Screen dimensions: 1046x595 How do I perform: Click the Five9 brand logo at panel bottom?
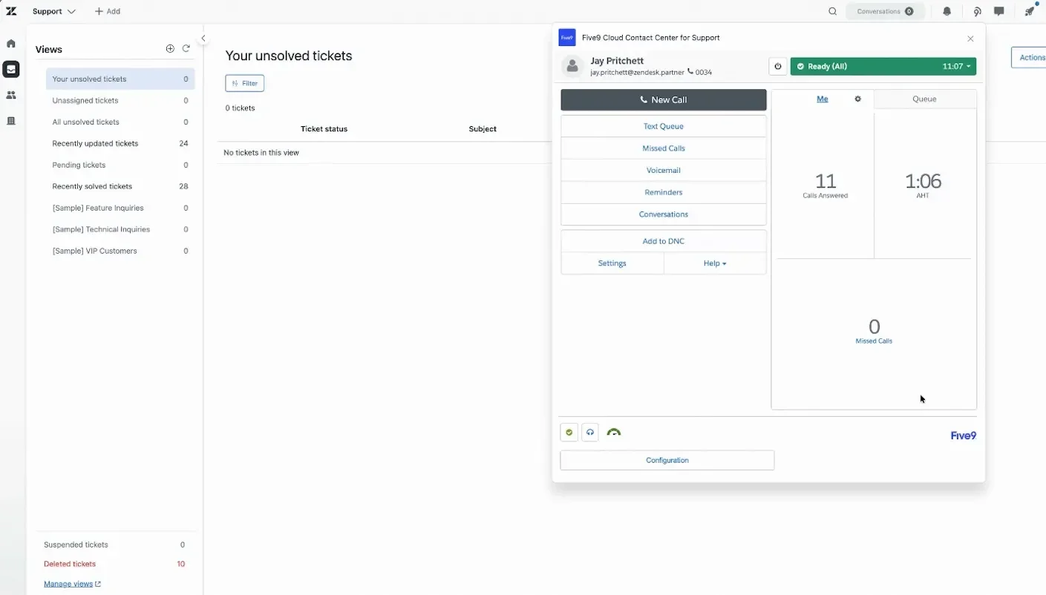964,435
